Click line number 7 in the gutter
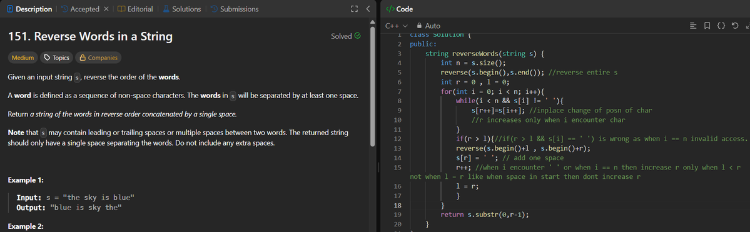This screenshot has width=750, height=232. 399,91
